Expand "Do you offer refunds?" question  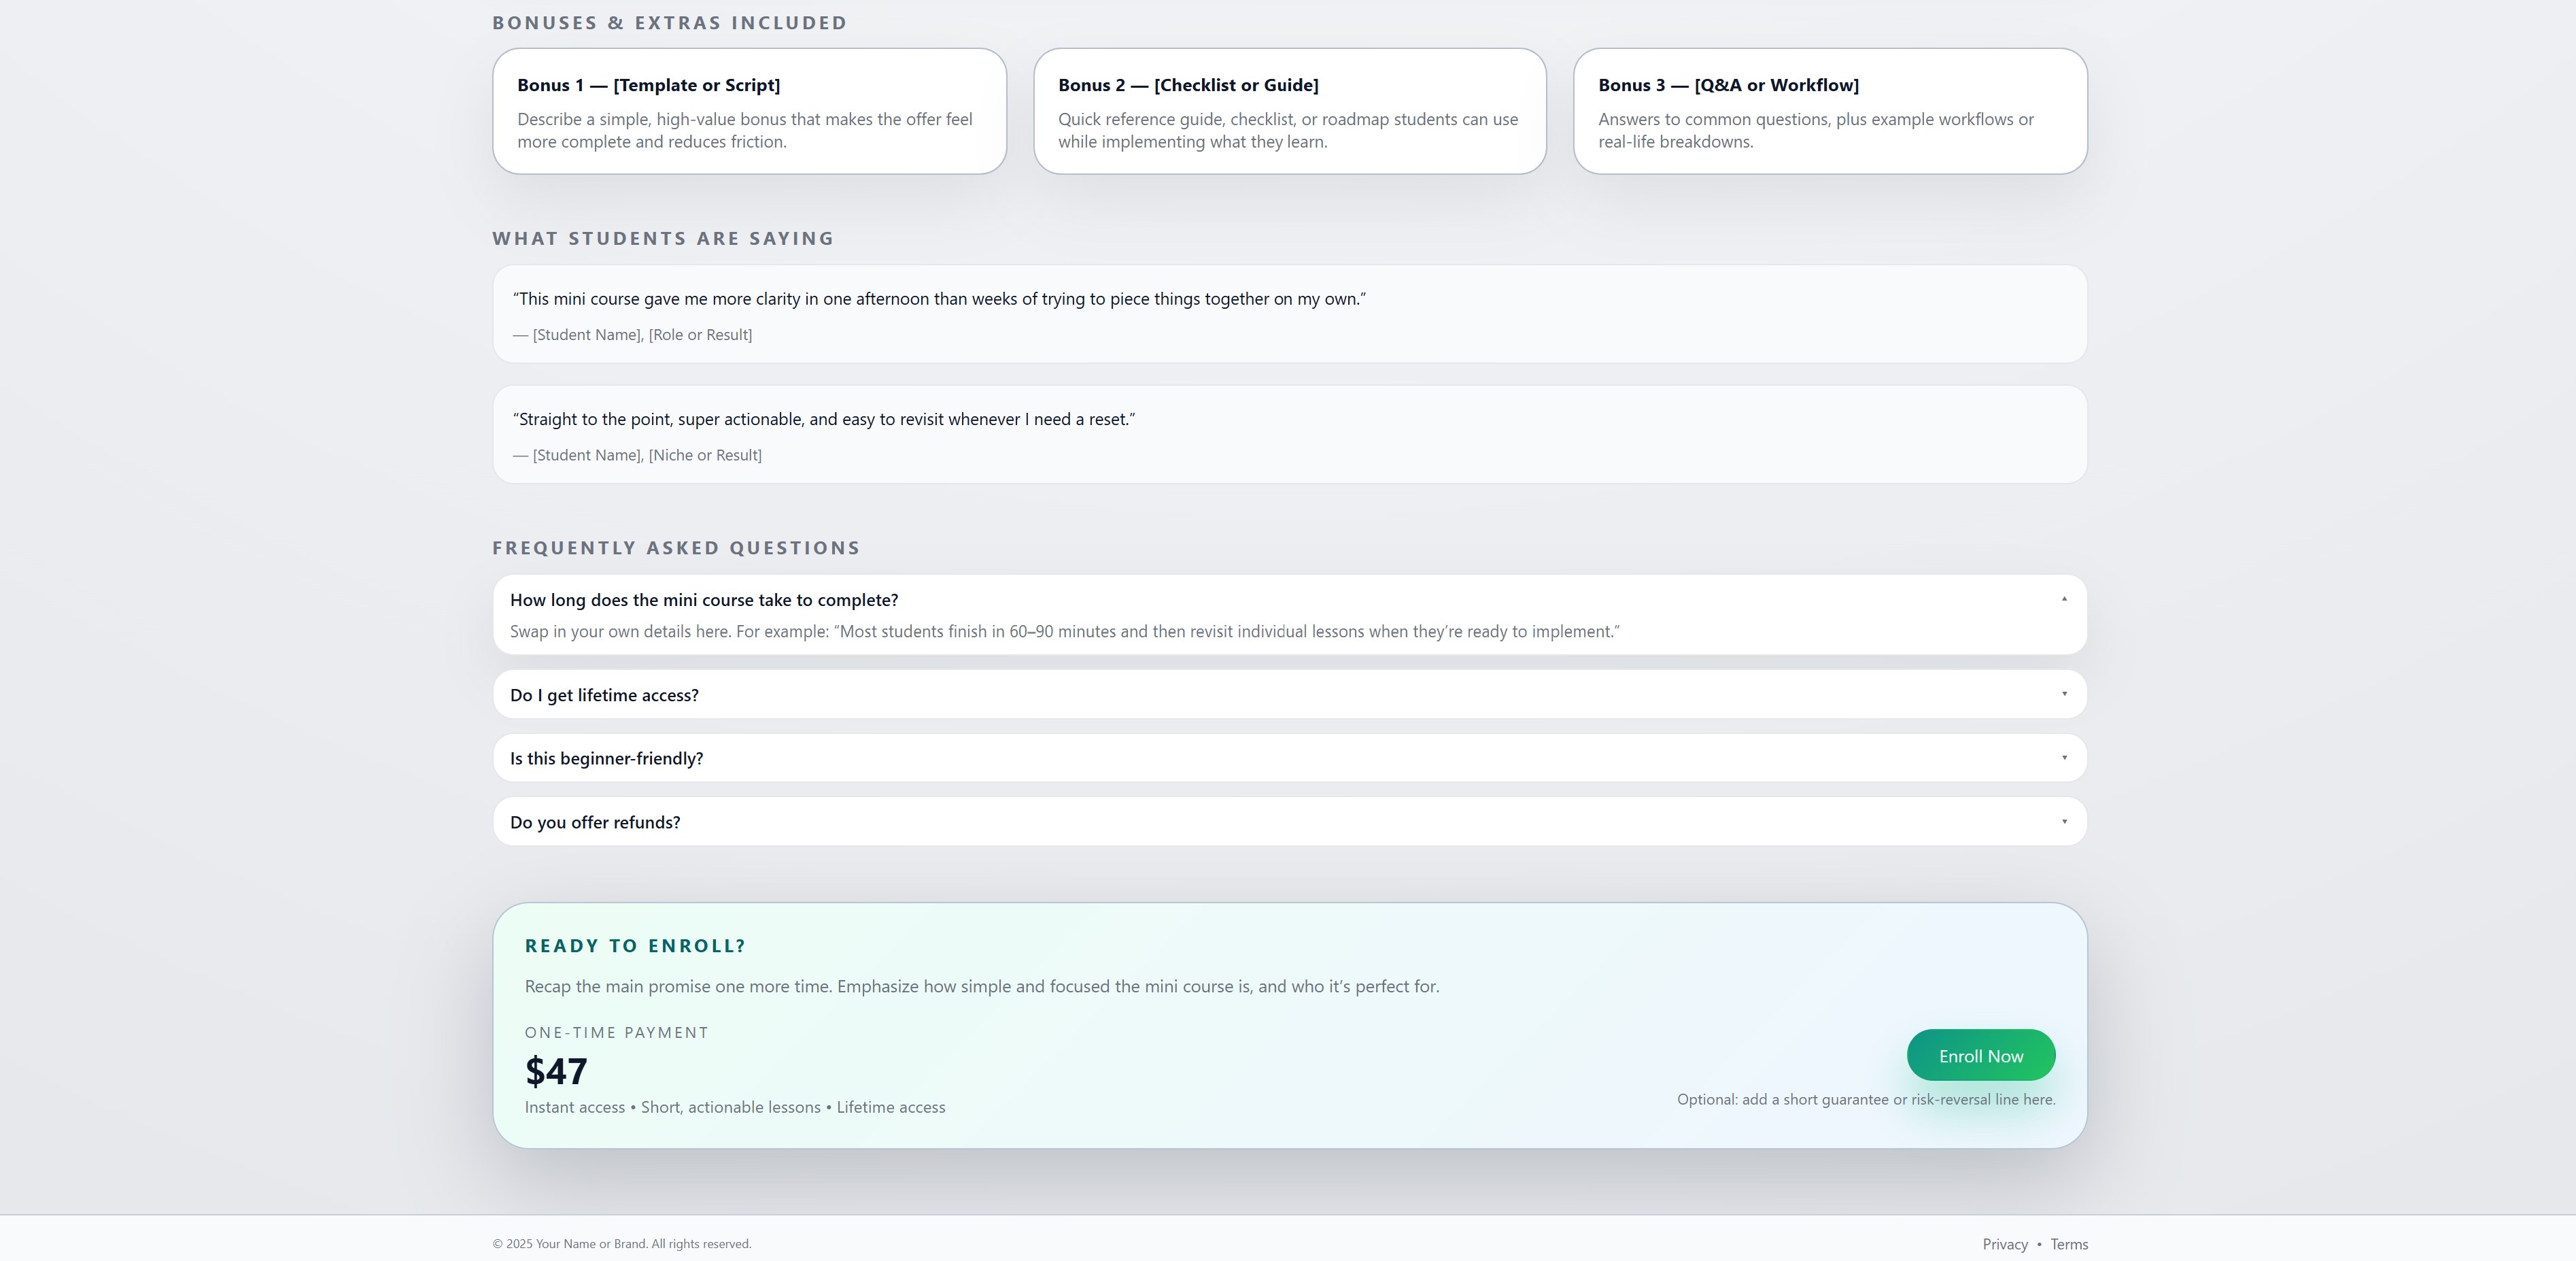click(595, 823)
